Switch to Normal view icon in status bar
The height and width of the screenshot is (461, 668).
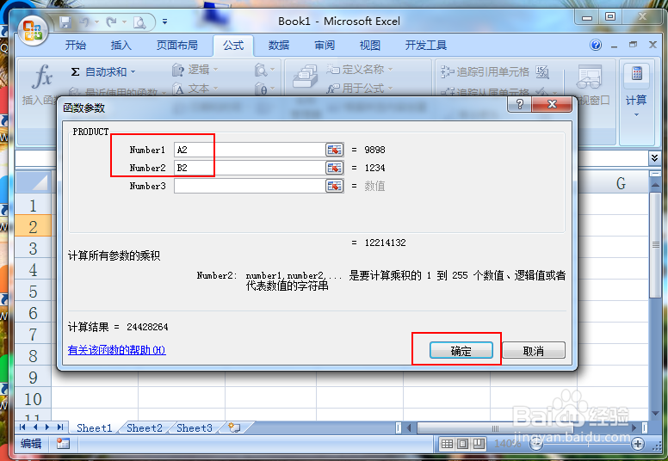[x=447, y=444]
